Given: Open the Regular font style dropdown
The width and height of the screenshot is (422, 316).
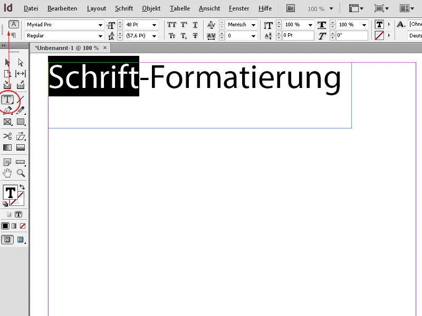Looking at the screenshot, I should click(100, 36).
